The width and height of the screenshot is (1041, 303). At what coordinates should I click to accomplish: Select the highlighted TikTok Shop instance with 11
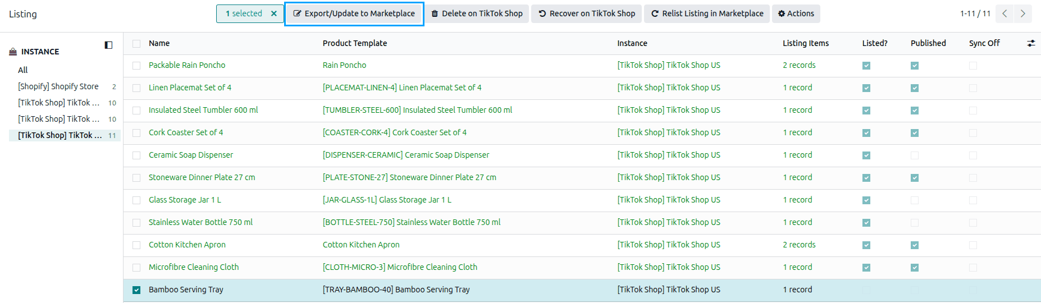[x=65, y=135]
